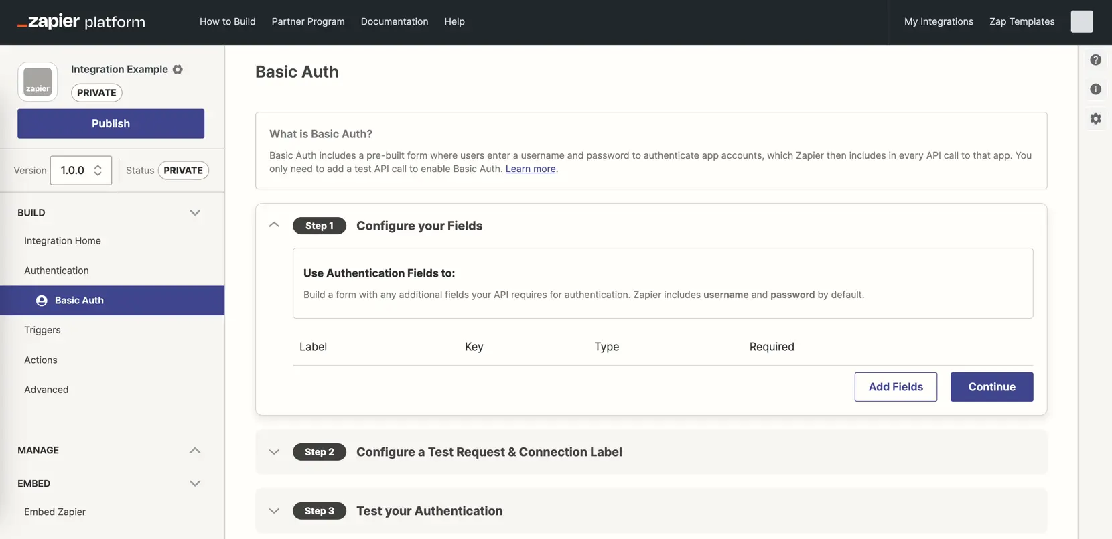Expand Step 3 with its chevron
1112x539 pixels.
pyautogui.click(x=274, y=511)
